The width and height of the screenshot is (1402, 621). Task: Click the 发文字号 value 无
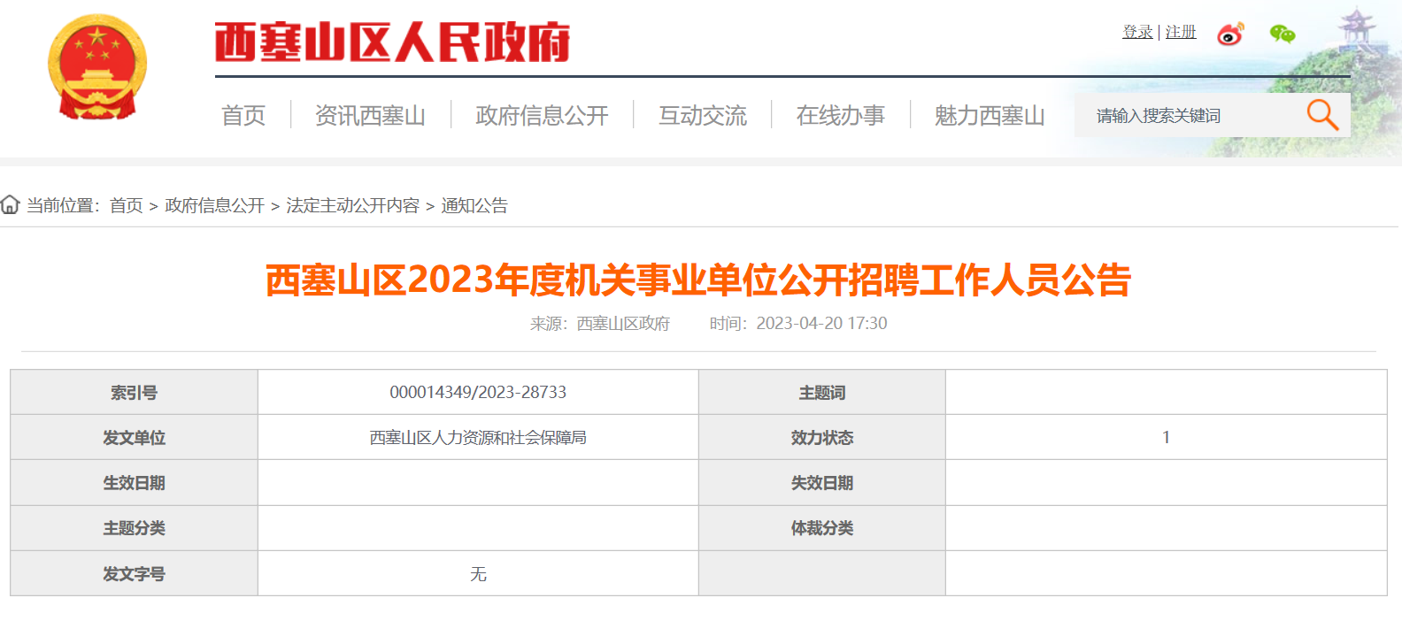pos(478,574)
